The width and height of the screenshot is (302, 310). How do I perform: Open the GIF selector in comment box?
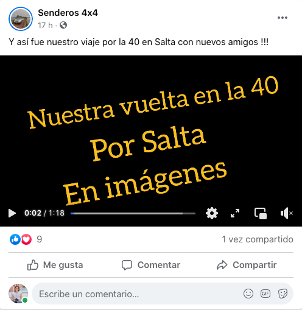265,294
